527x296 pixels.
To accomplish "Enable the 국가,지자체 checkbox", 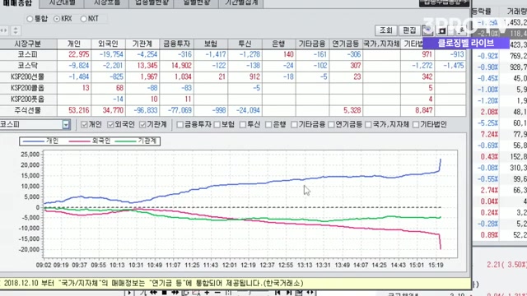I will (x=368, y=124).
